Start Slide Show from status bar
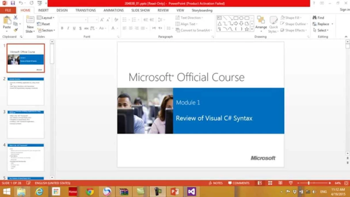Screen dimensions: 350x197 [x=291, y=183]
